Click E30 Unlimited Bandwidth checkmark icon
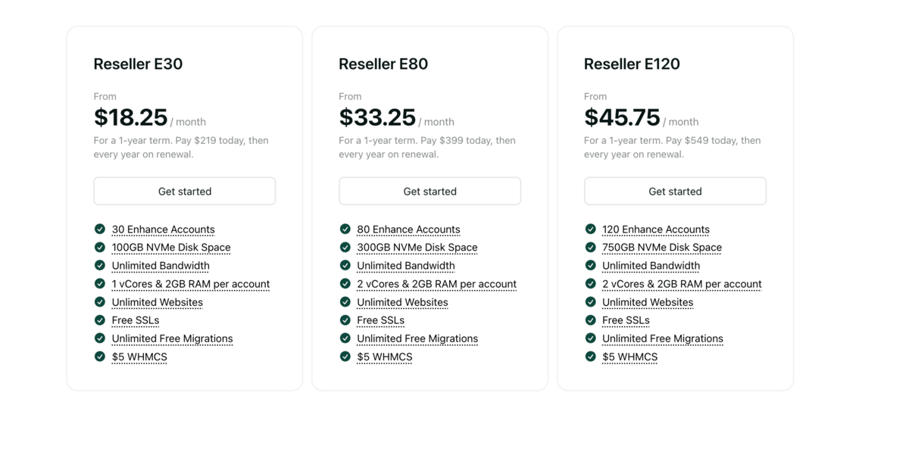Viewport: 909px width, 452px height. tap(100, 265)
